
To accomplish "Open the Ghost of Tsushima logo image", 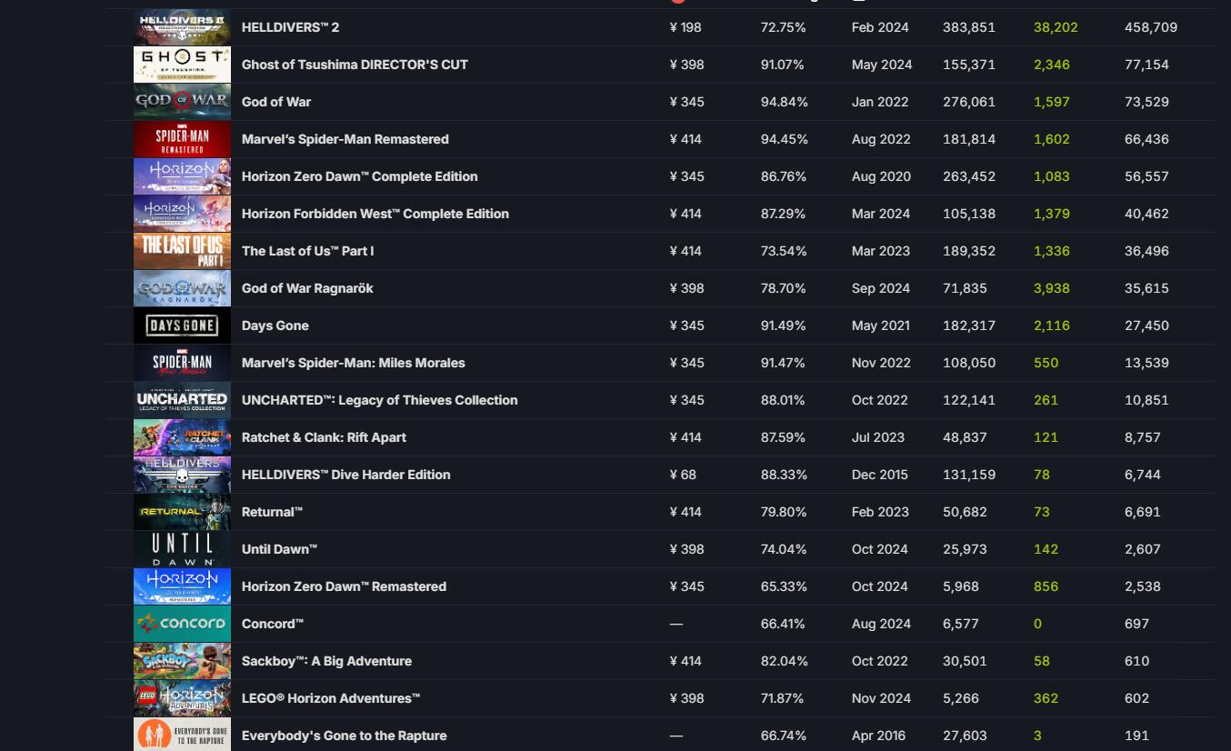I will coord(182,65).
